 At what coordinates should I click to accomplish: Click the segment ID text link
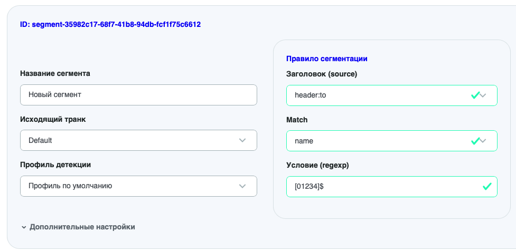(x=110, y=25)
